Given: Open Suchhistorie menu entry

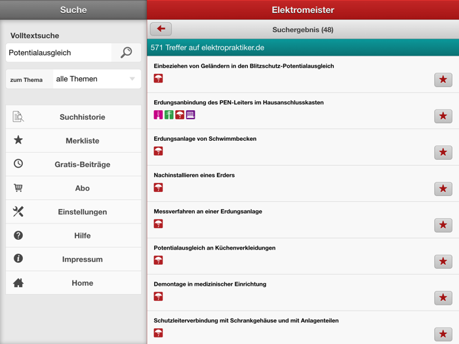Looking at the screenshot, I should coord(73,117).
